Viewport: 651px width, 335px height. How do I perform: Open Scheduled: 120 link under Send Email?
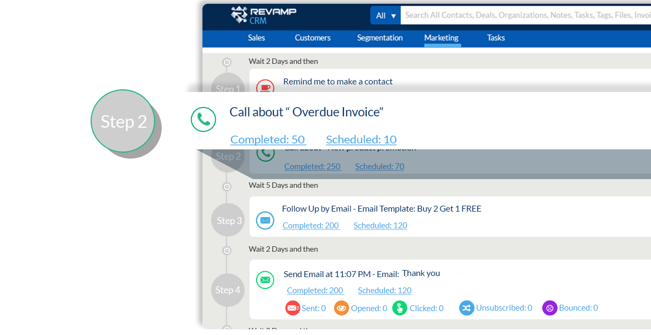(x=385, y=291)
